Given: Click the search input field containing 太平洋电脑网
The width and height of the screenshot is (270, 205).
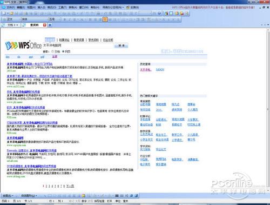Looking at the screenshot, I should (x=78, y=45).
